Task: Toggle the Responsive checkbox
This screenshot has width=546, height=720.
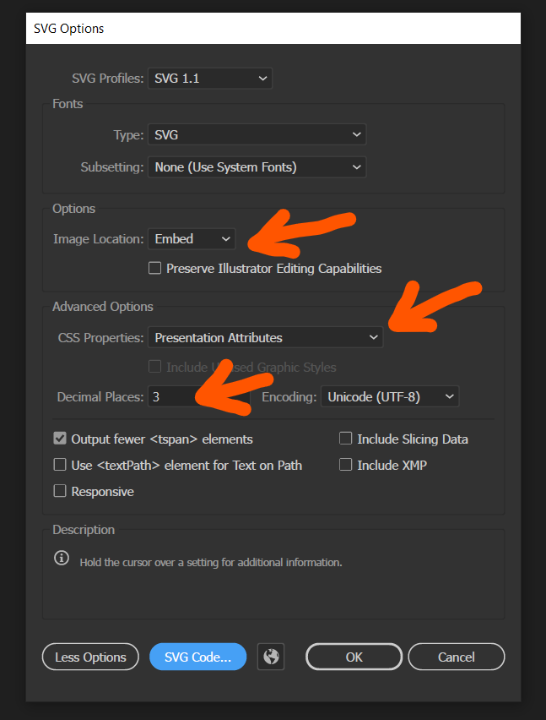Action: coord(60,491)
